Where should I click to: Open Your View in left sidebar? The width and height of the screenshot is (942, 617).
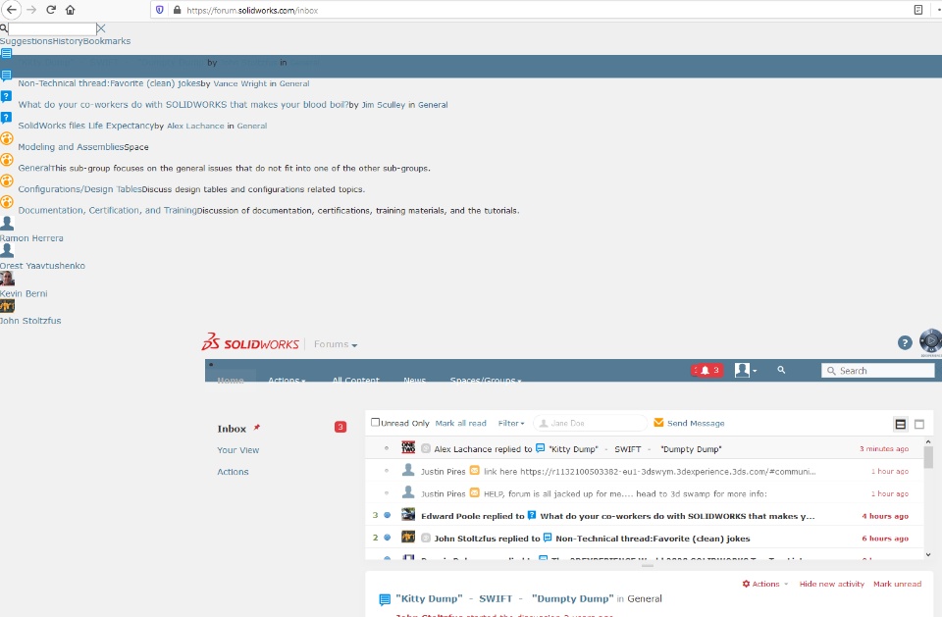pos(237,449)
